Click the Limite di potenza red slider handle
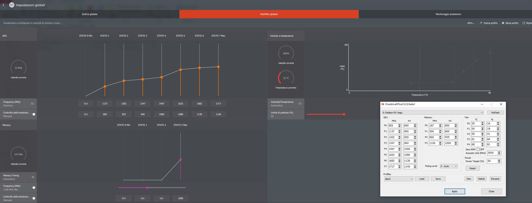 coord(344,114)
